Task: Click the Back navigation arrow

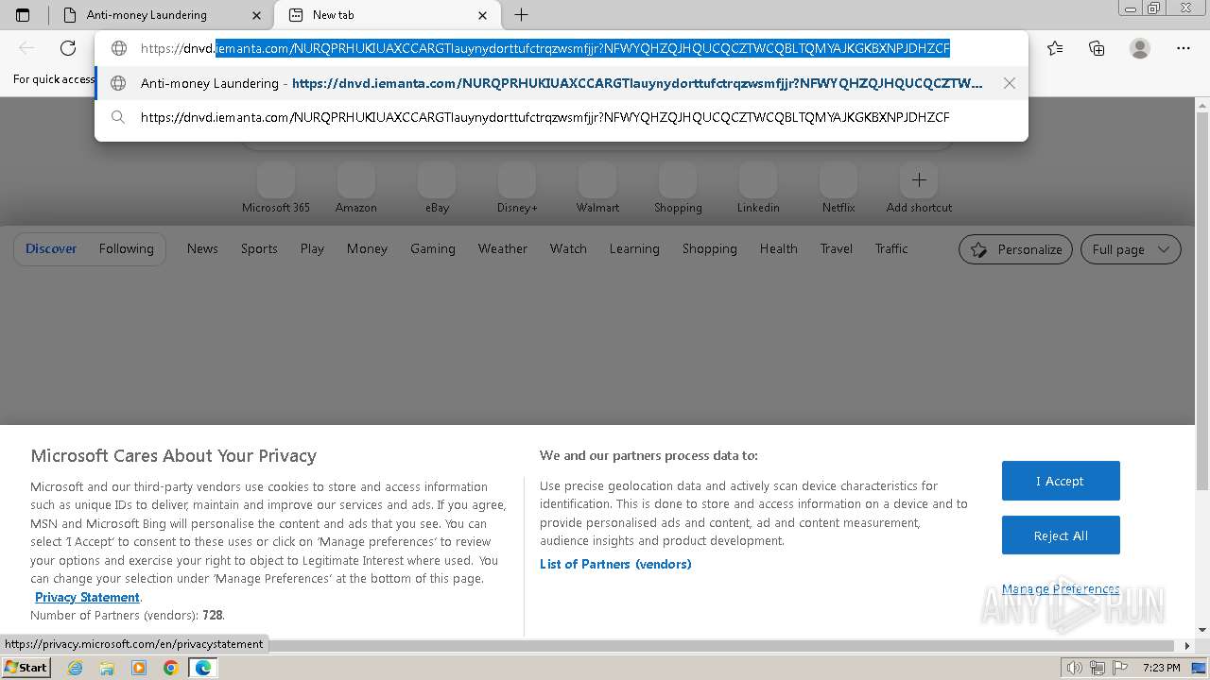Action: click(x=26, y=48)
